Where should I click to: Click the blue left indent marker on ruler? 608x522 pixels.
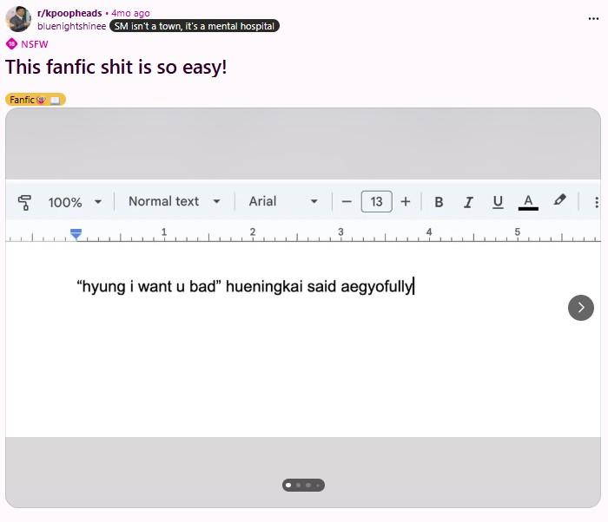[x=76, y=234]
